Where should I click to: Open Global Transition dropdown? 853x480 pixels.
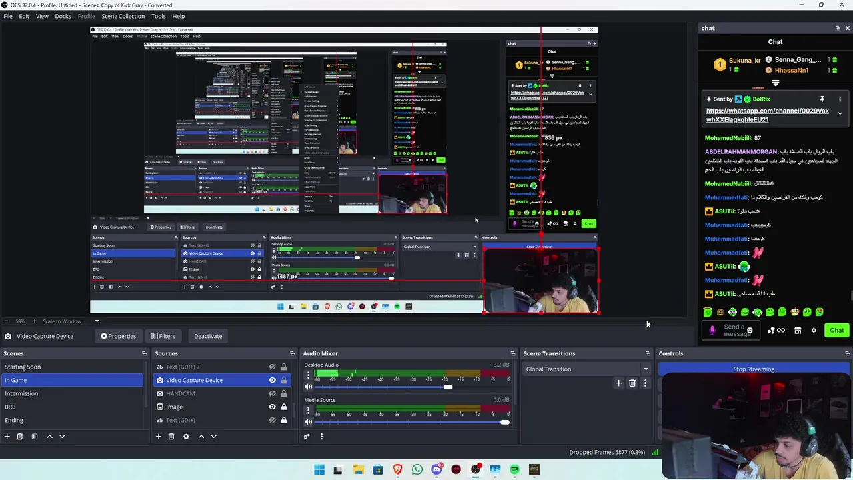(x=587, y=369)
